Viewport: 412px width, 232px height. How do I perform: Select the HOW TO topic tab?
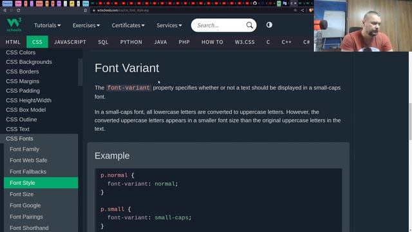[x=212, y=42]
